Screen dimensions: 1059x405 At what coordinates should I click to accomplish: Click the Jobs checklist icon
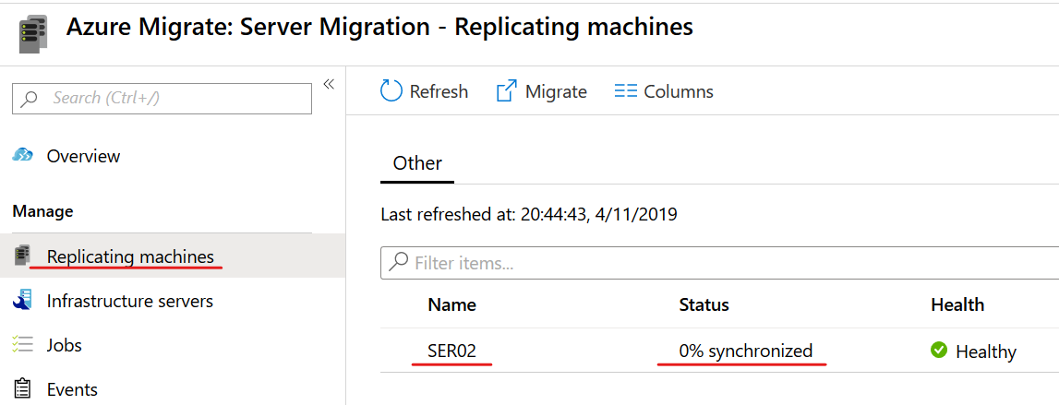(22, 345)
